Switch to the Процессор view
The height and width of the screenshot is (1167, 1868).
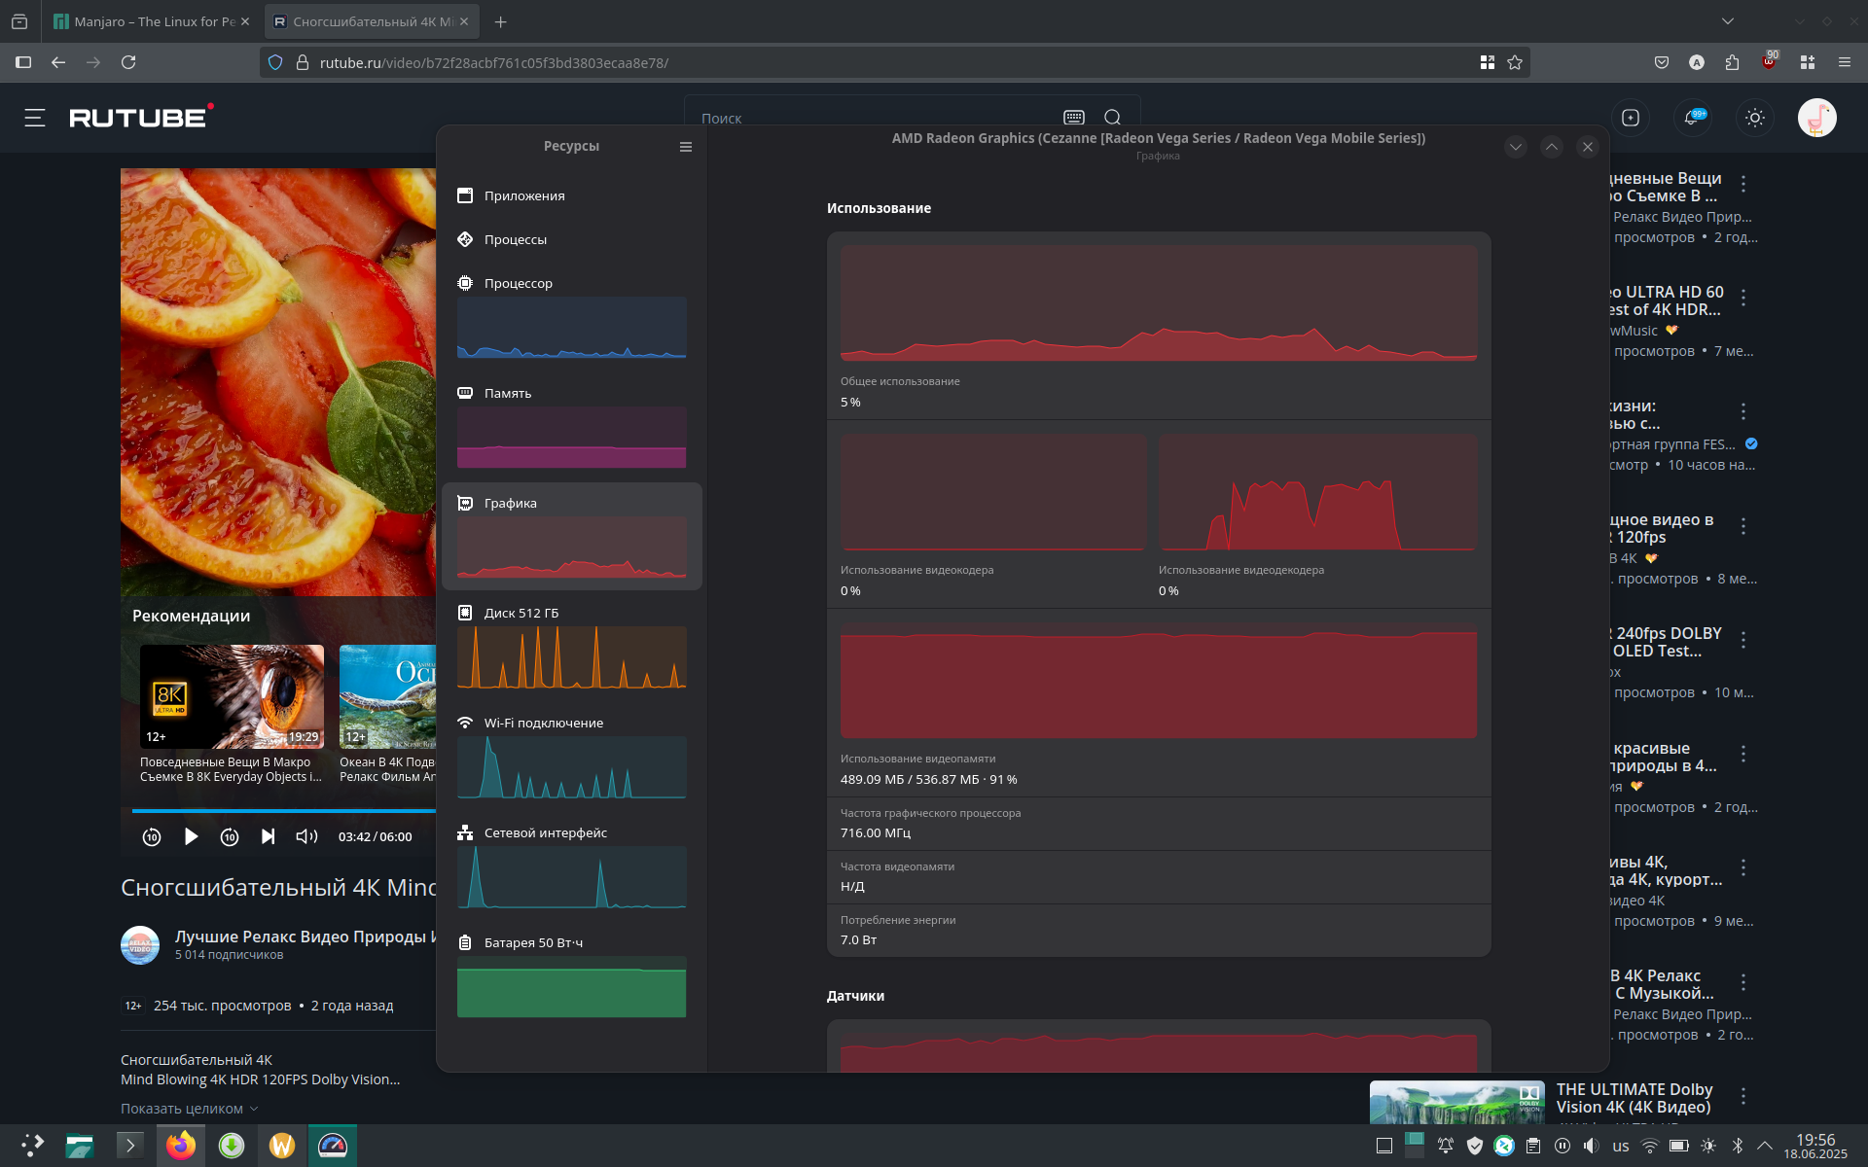(518, 283)
